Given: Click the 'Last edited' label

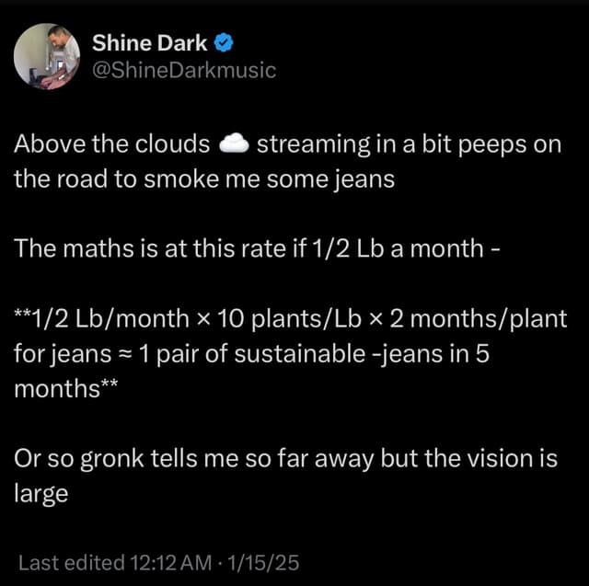Looking at the screenshot, I should [x=72, y=563].
